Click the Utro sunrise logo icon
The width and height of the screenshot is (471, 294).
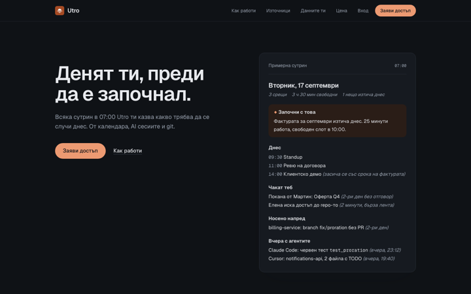pyautogui.click(x=60, y=10)
